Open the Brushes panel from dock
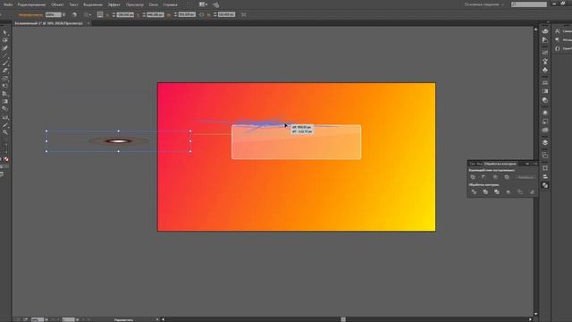Image resolution: width=572 pixels, height=322 pixels. pyautogui.click(x=545, y=53)
